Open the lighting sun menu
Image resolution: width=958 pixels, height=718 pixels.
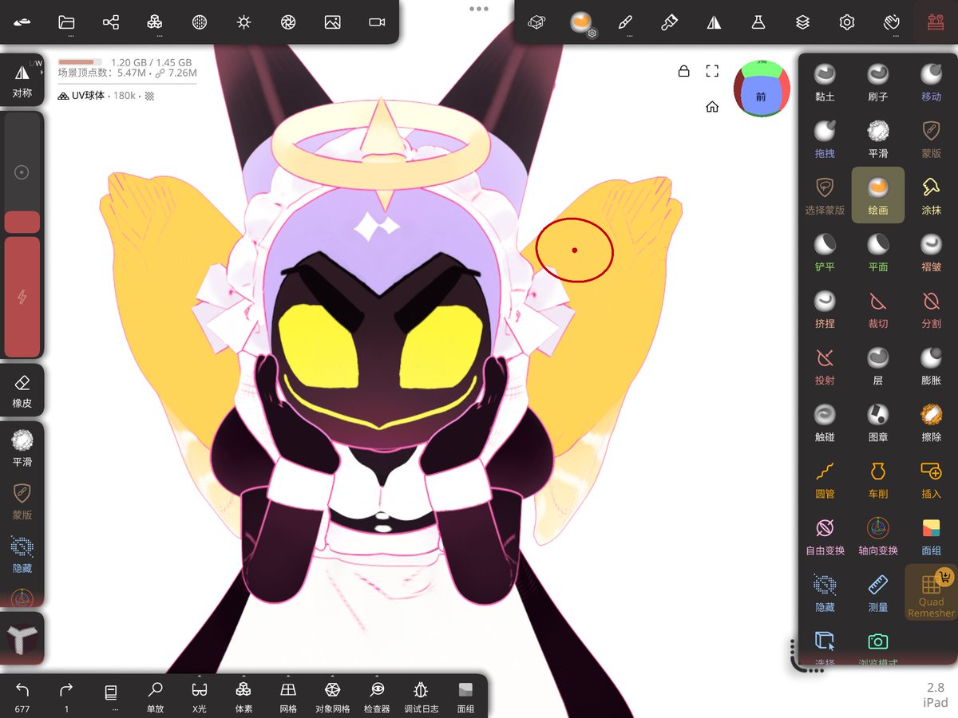coord(244,22)
